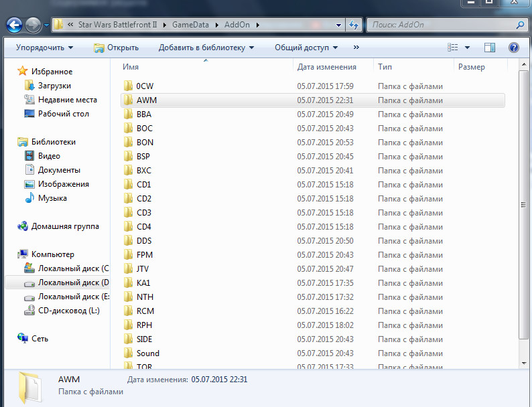Image resolution: width=532 pixels, height=407 pixels.
Task: Navigate to GameData in address bar
Action: point(190,25)
